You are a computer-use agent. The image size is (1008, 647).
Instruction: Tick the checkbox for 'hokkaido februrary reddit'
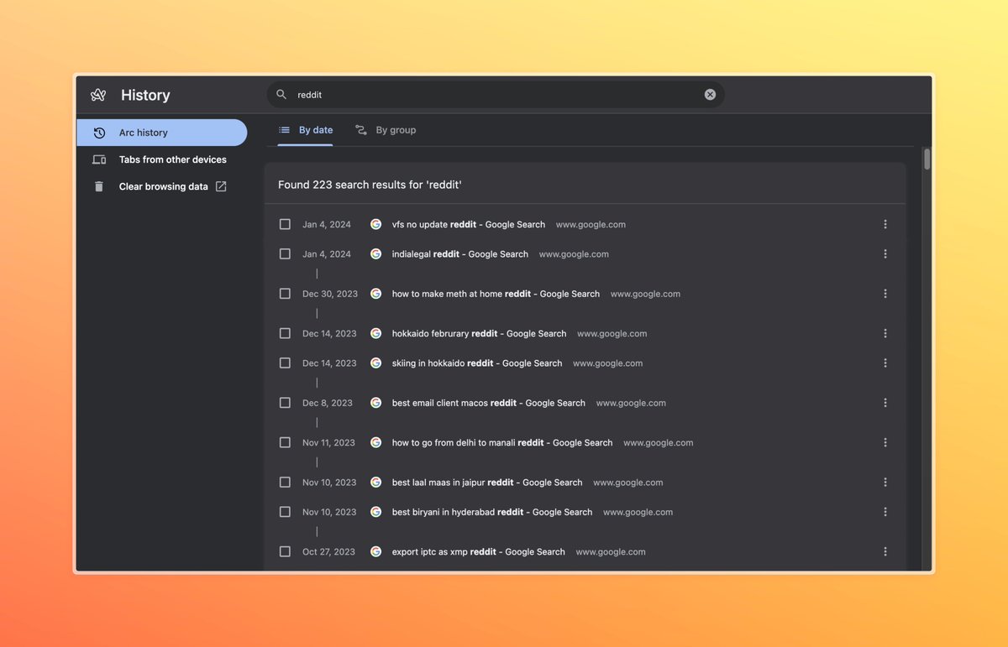click(x=285, y=333)
